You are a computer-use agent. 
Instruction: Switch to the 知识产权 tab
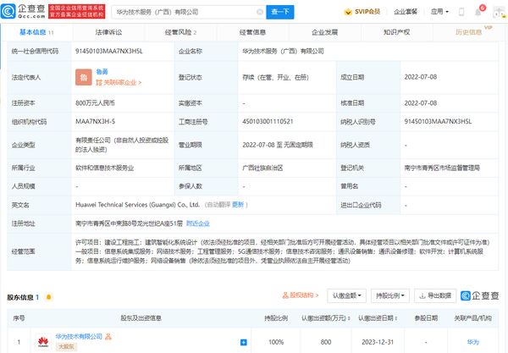396,32
